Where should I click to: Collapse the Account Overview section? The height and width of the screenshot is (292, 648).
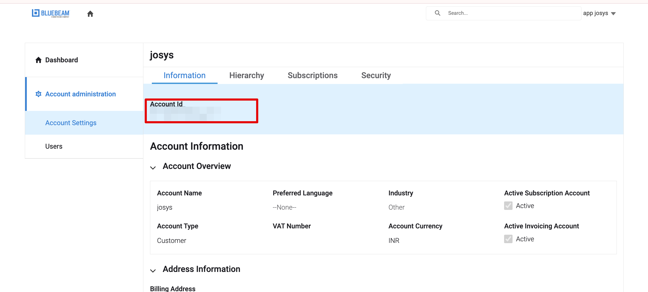(x=153, y=168)
